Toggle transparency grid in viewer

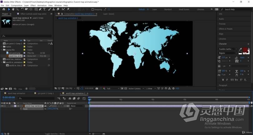(126, 89)
